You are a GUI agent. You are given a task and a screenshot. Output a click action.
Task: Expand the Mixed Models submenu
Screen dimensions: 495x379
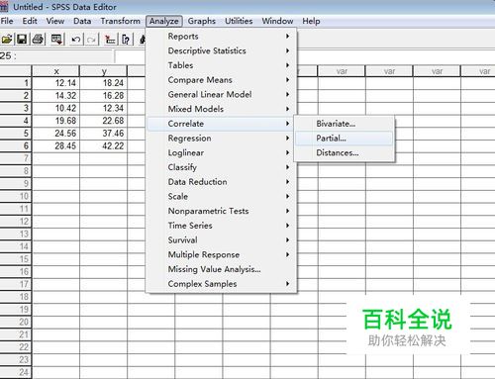point(222,109)
